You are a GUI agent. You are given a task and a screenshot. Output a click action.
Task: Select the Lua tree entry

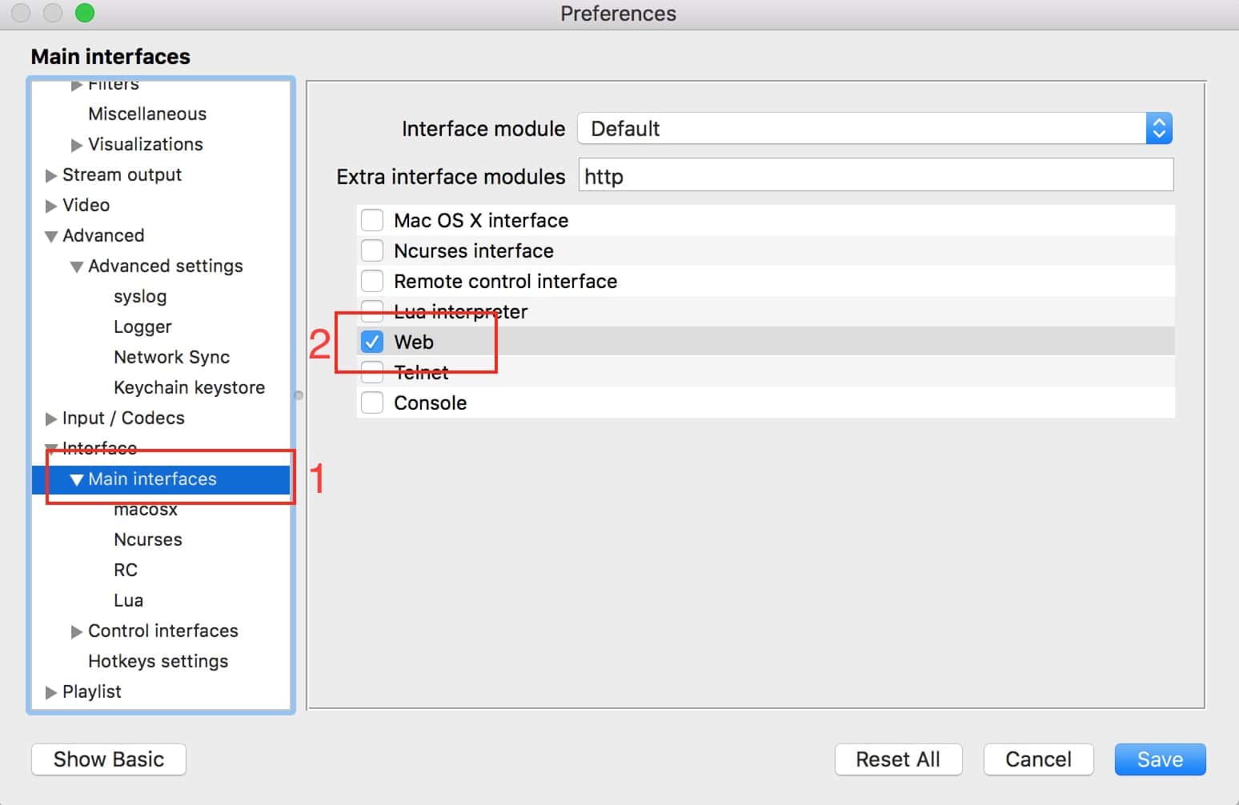(x=128, y=600)
